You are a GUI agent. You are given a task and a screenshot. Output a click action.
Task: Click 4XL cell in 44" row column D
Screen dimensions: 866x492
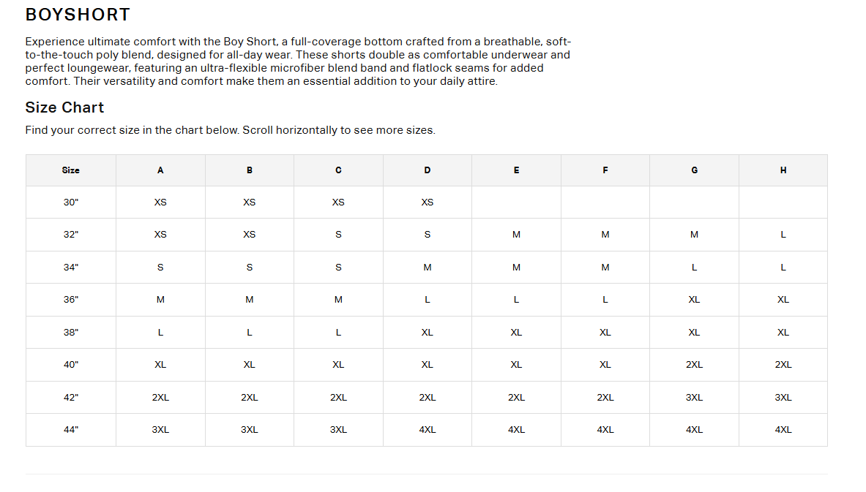coord(428,430)
